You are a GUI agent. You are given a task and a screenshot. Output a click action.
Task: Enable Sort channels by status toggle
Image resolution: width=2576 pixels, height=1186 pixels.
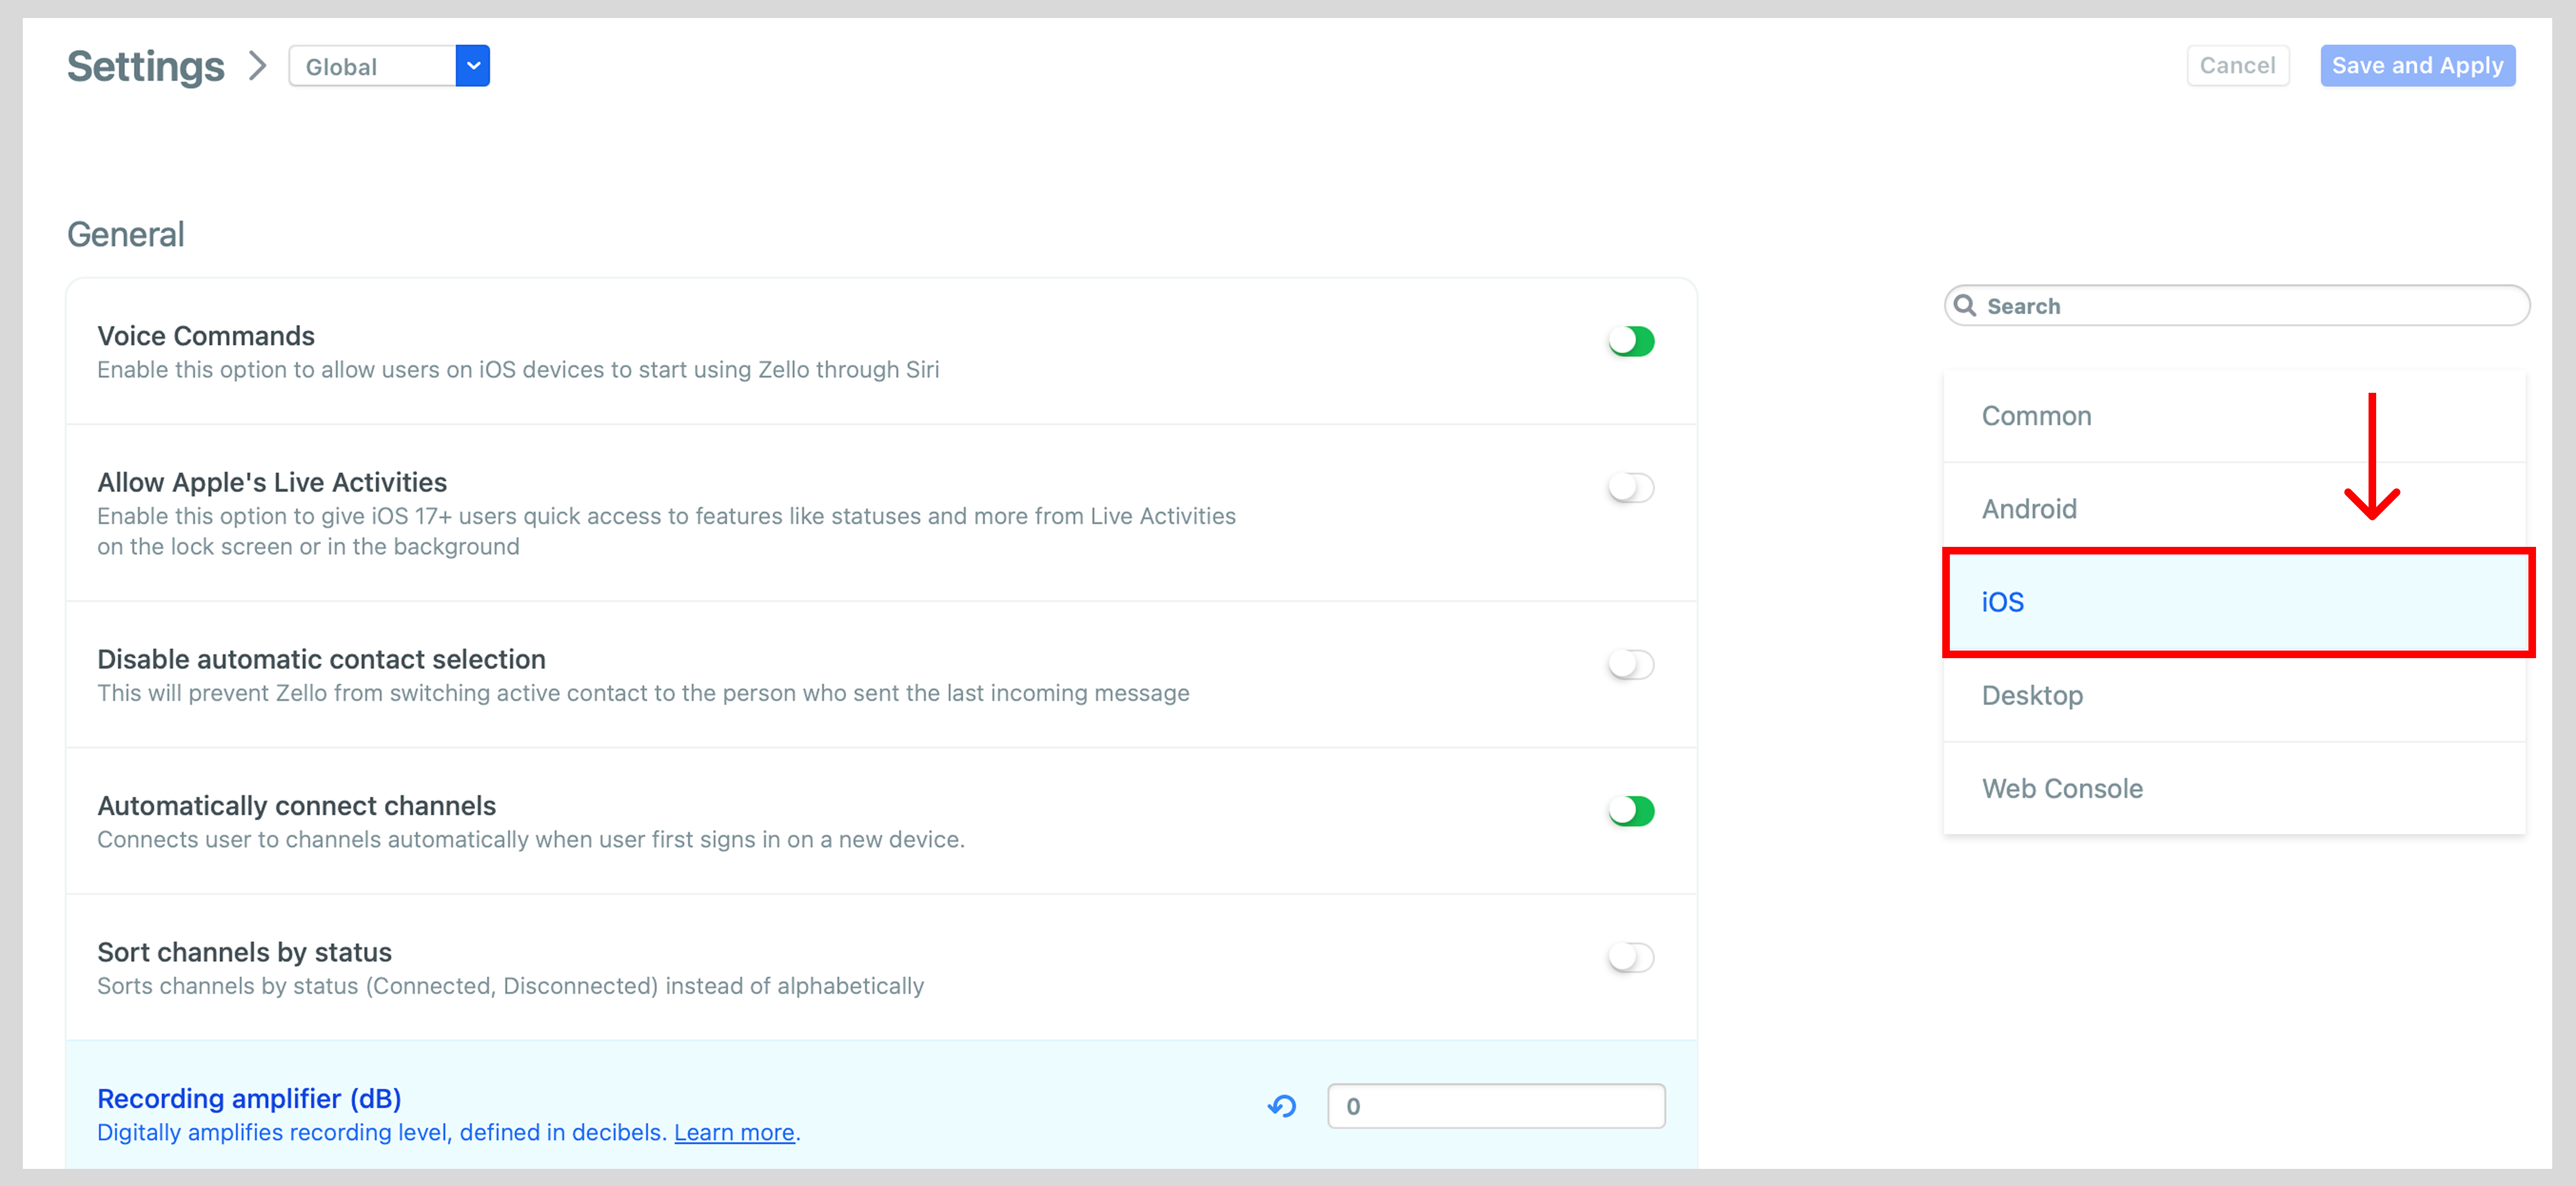tap(1631, 957)
